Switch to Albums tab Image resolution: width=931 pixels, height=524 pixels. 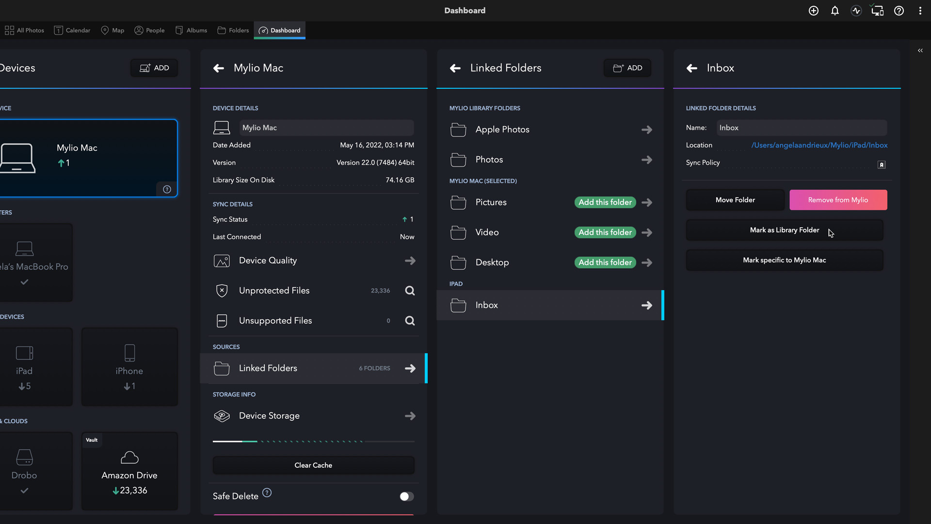pos(191,30)
